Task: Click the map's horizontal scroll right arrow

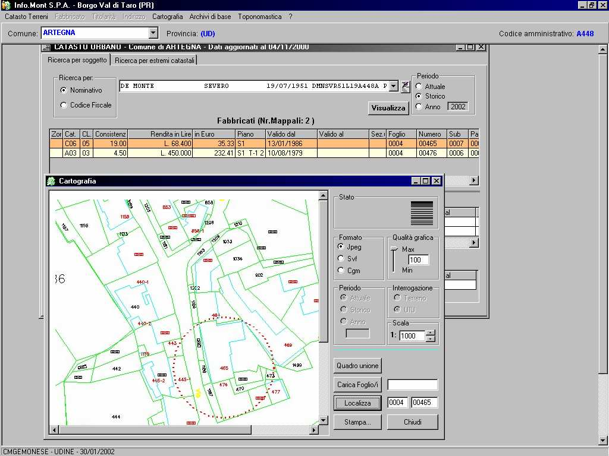Action: click(314, 430)
